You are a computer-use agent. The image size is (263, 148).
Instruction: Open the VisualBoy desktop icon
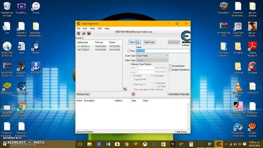pyautogui.click(x=21, y=8)
